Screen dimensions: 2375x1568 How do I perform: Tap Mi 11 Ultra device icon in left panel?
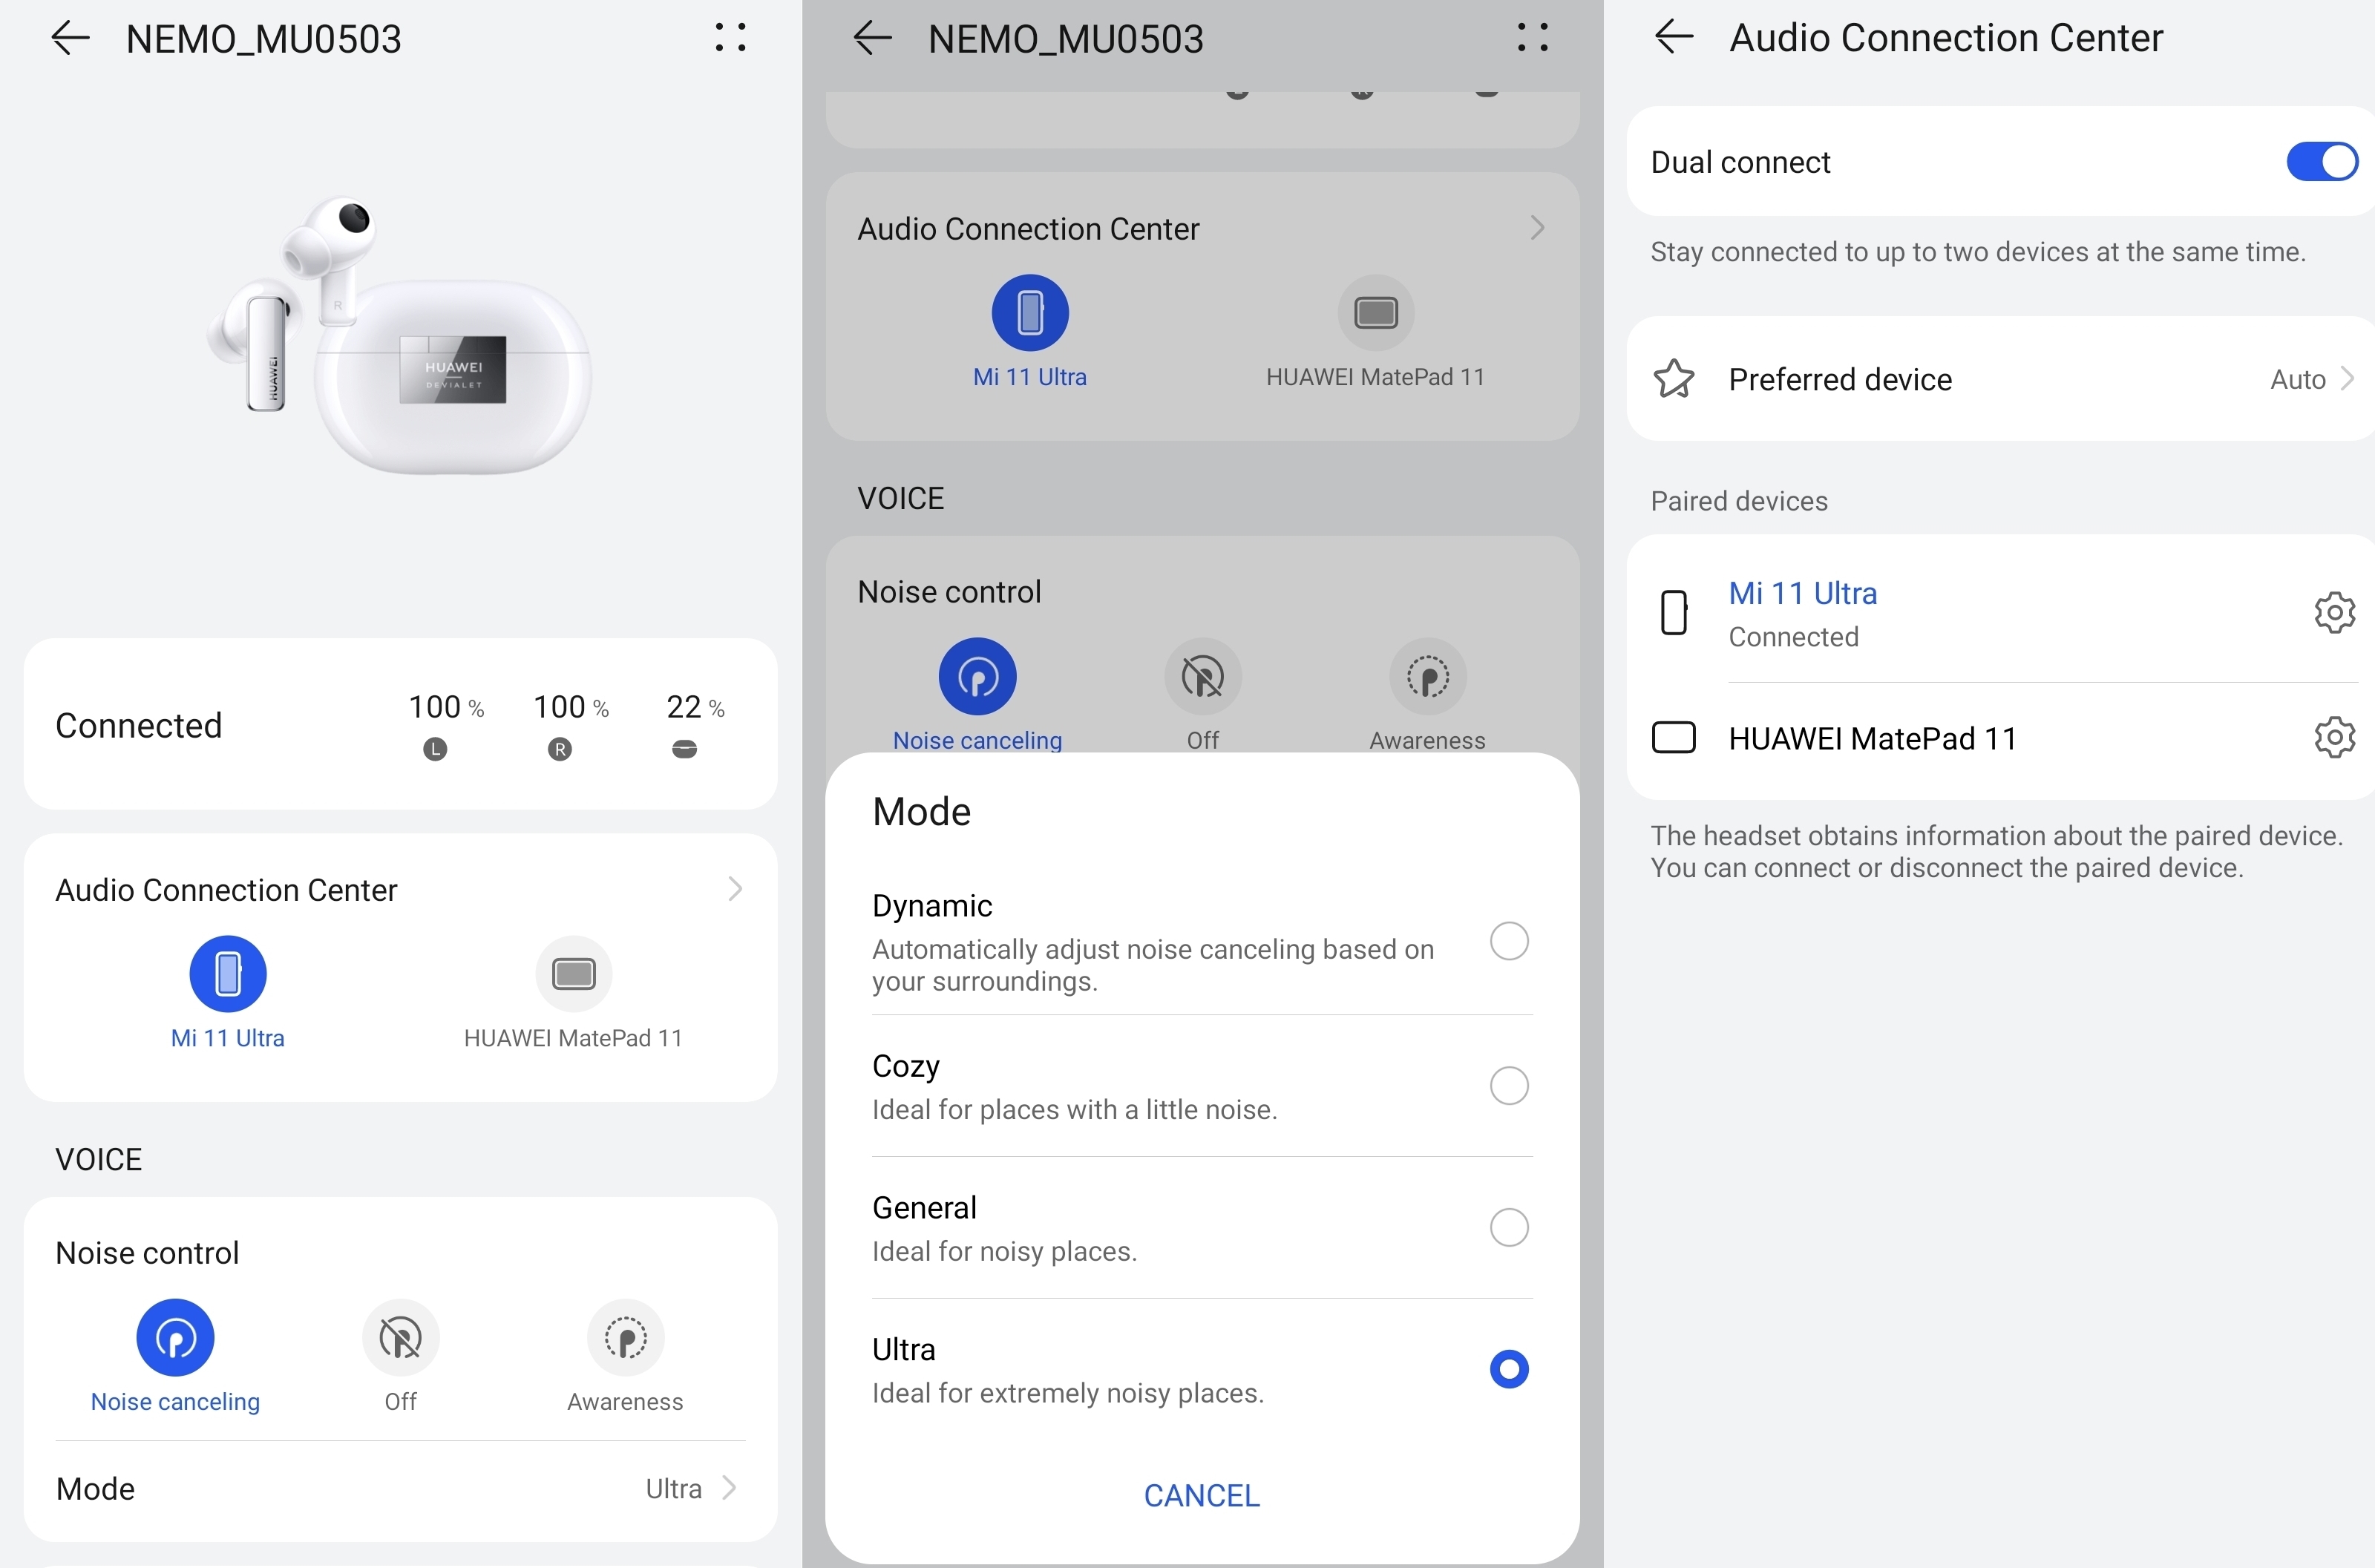[228, 973]
